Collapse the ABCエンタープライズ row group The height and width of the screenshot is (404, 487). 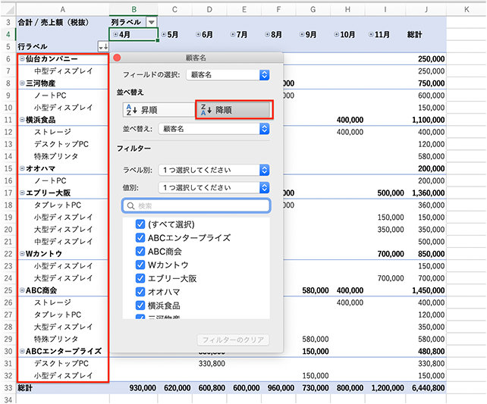[22, 351]
